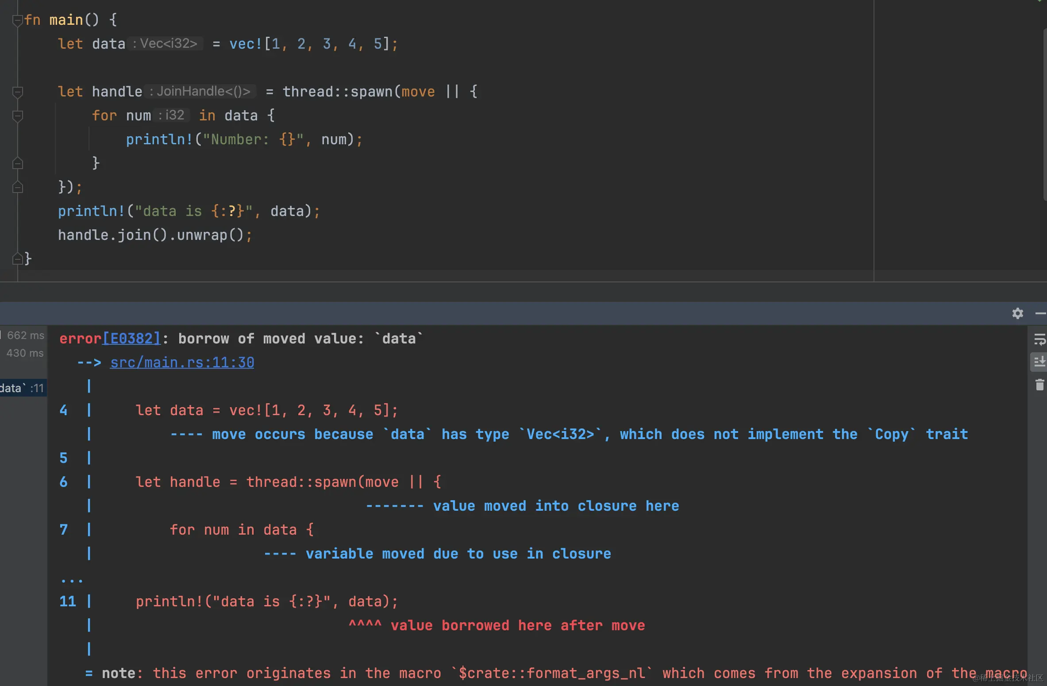Clear all output with trash icon
The width and height of the screenshot is (1047, 686).
coord(1039,385)
